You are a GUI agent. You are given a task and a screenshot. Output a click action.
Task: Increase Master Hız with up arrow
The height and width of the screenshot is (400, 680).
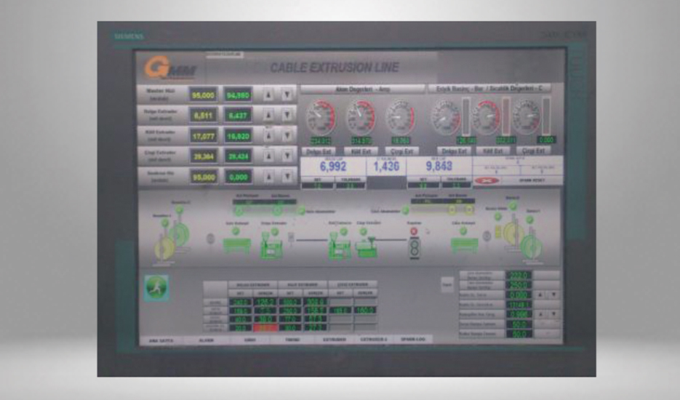[268, 95]
